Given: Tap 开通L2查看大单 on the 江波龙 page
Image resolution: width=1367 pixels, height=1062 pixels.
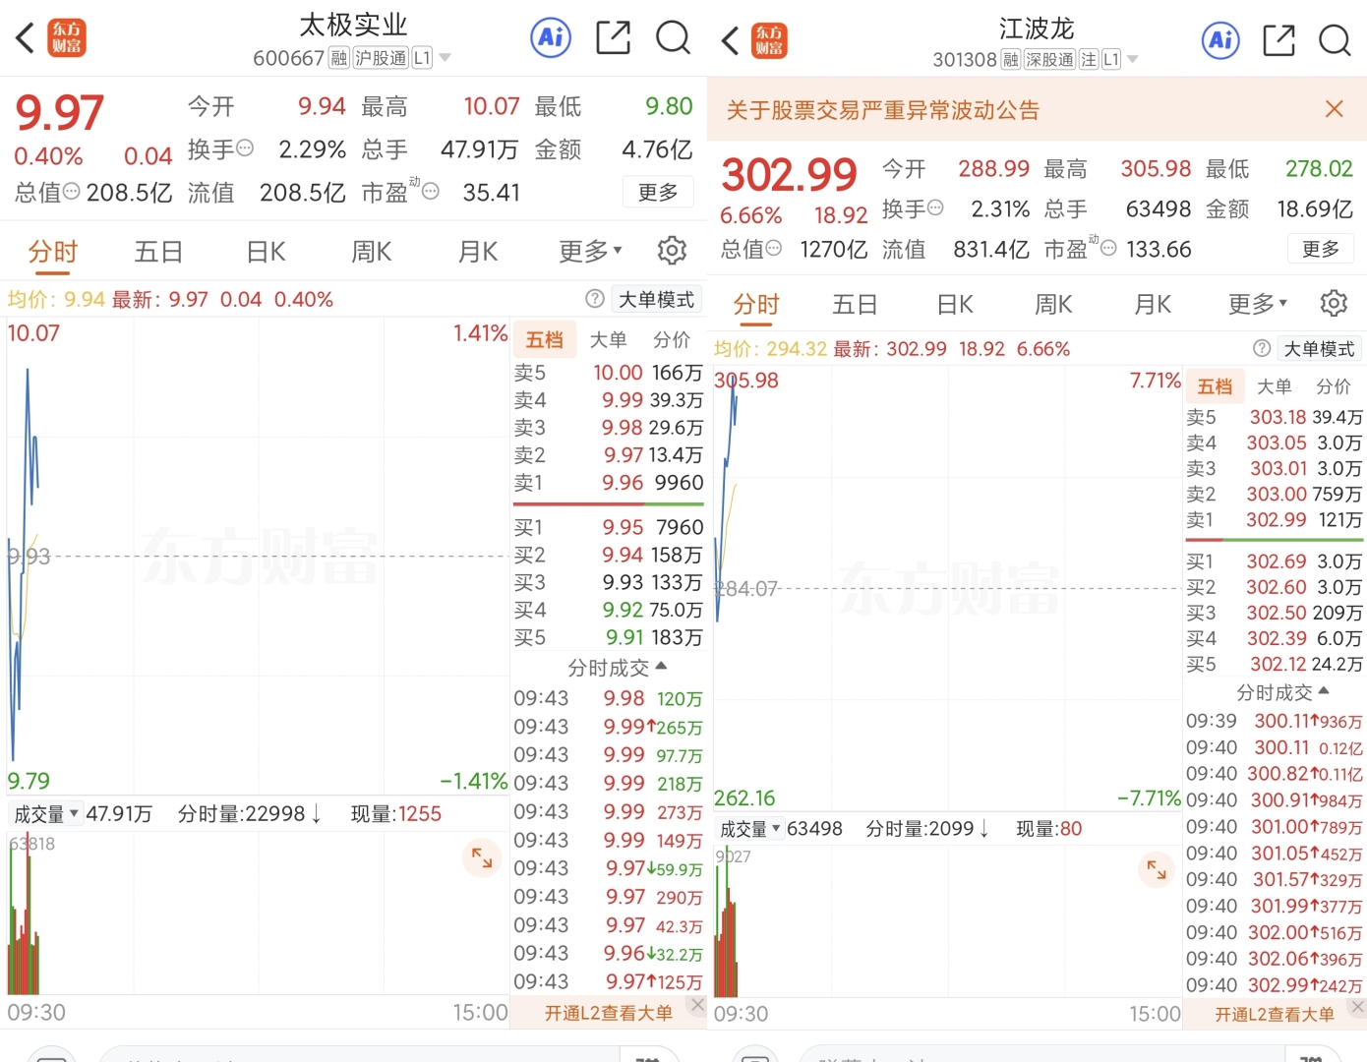Looking at the screenshot, I should coord(1275,1015).
